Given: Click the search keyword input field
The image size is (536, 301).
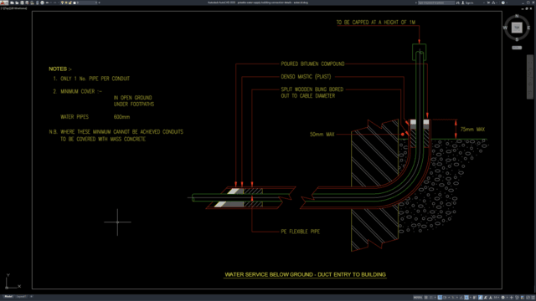Looking at the screenshot, I should coord(436,3).
